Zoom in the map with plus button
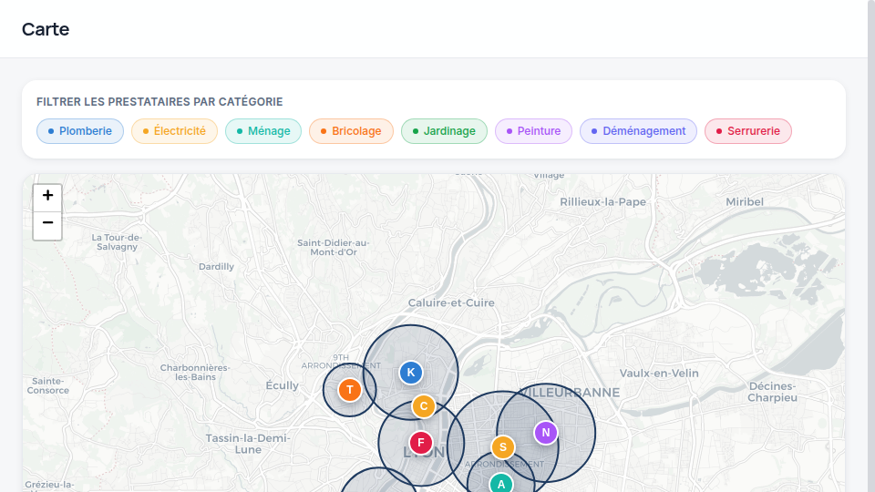This screenshot has height=492, width=875. pos(47,198)
